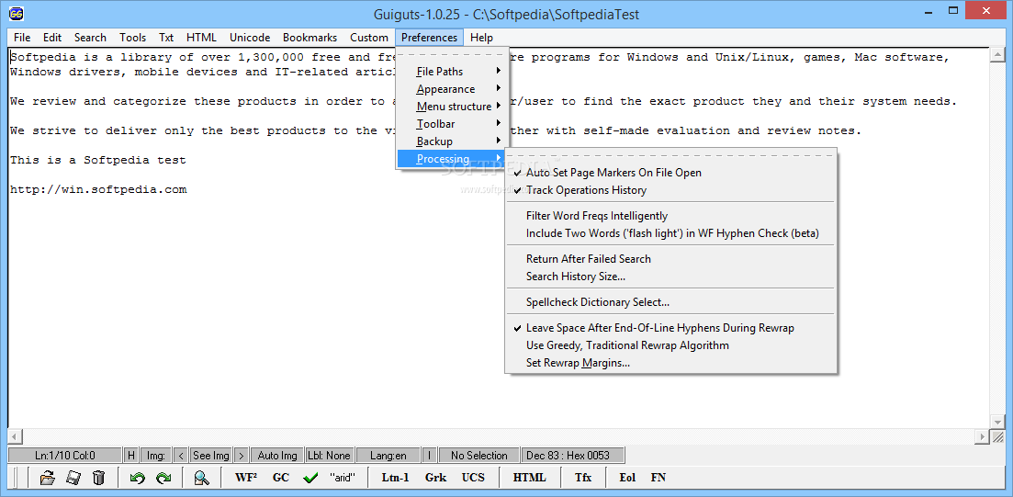The height and width of the screenshot is (497, 1013).
Task: Uncheck Track Operations History
Action: (x=670, y=190)
